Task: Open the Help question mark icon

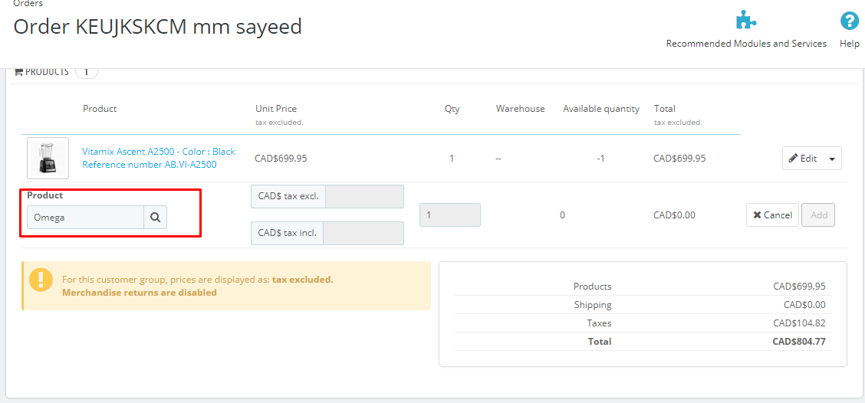Action: click(849, 21)
